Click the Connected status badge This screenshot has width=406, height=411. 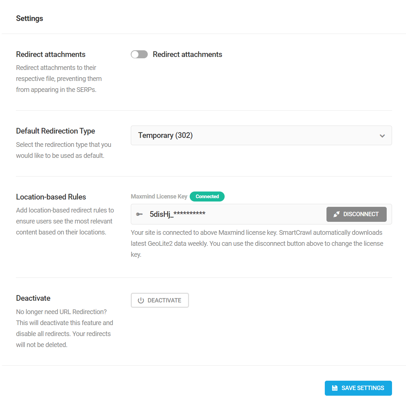point(207,197)
